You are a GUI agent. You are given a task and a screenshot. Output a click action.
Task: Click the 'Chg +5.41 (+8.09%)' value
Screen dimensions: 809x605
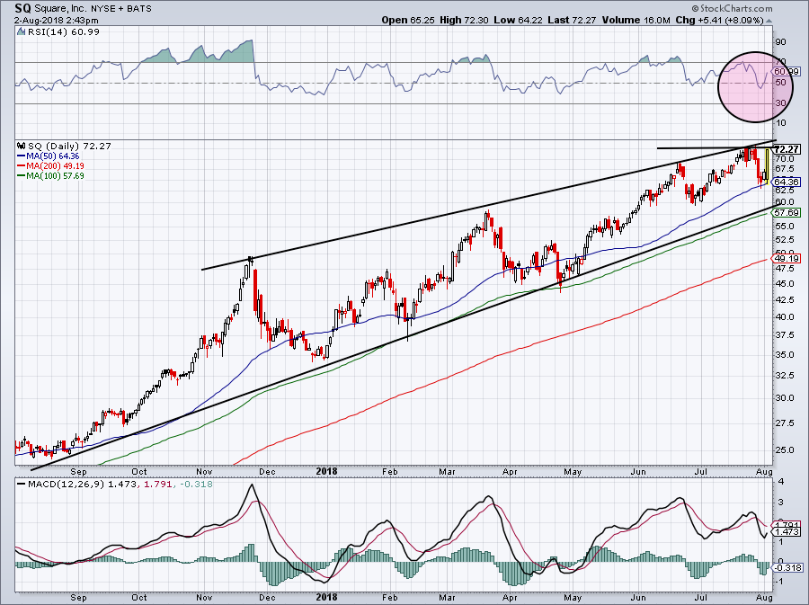pos(719,20)
